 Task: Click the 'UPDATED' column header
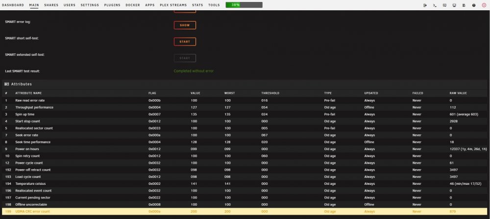(x=371, y=93)
